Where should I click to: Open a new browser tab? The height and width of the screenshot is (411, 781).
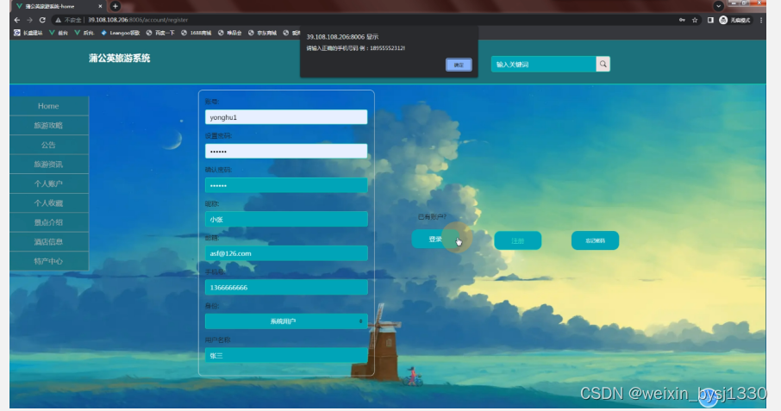tap(115, 6)
